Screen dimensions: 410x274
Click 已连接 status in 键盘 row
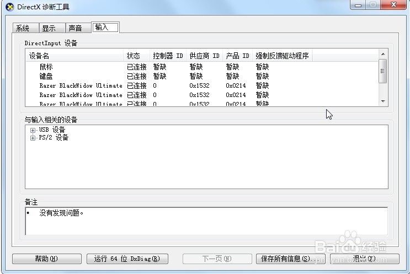click(x=136, y=76)
